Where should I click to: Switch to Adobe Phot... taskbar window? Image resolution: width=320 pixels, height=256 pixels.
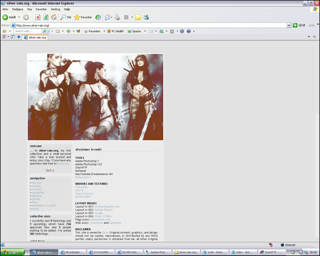click(157, 252)
